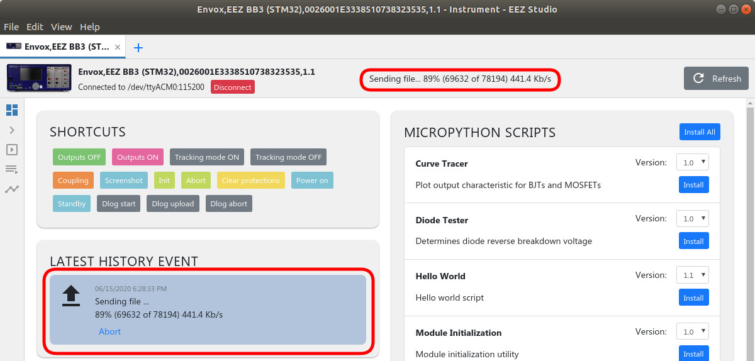This screenshot has width=755, height=361.
Task: Click the Module Initialization script title
Action: [x=459, y=333]
